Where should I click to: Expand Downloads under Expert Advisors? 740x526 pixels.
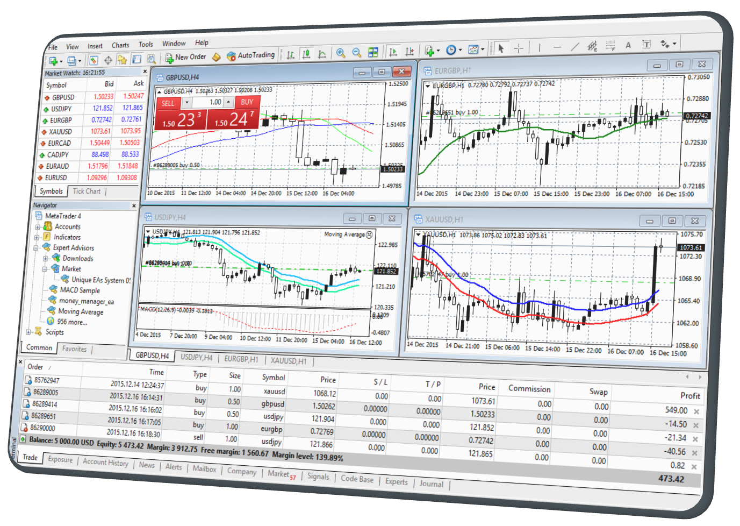(x=45, y=258)
